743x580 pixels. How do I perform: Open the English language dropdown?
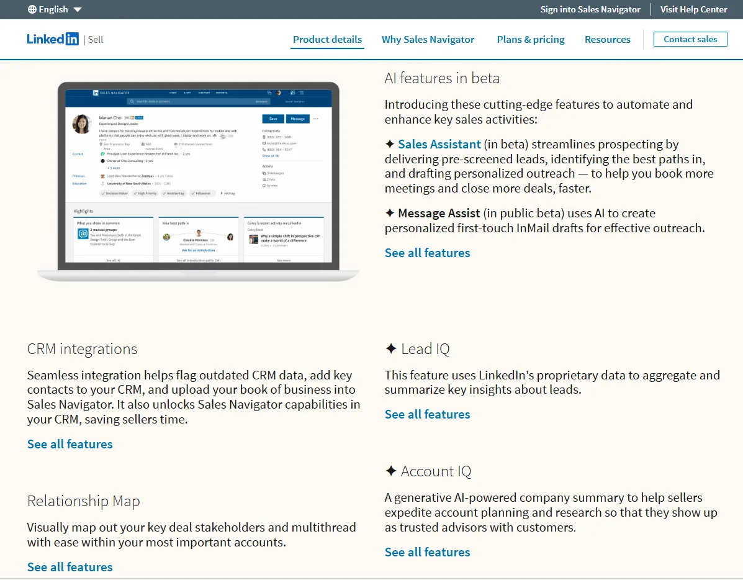(x=55, y=9)
